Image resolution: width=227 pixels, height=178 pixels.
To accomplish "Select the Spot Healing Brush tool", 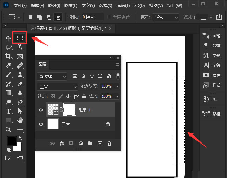I will click(x=20, y=65).
